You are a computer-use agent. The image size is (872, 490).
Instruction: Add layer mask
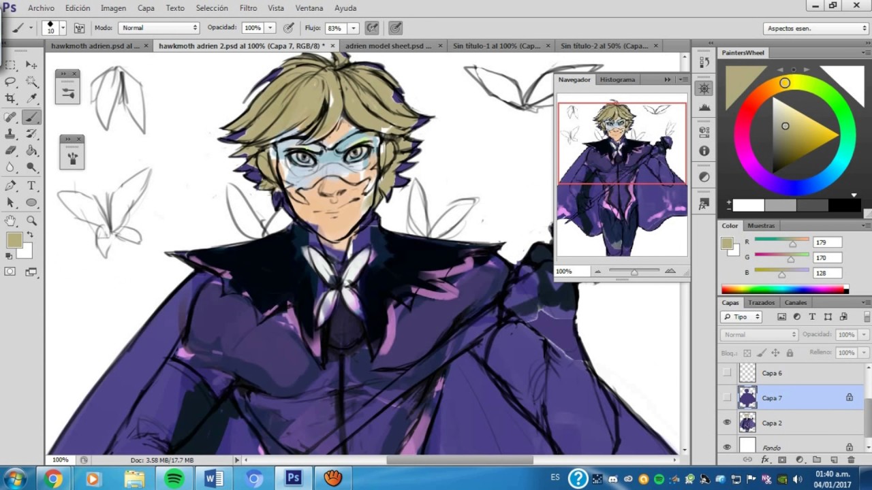(x=782, y=460)
